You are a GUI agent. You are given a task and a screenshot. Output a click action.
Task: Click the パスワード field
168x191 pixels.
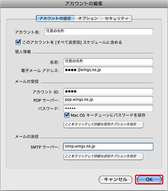click(x=108, y=108)
